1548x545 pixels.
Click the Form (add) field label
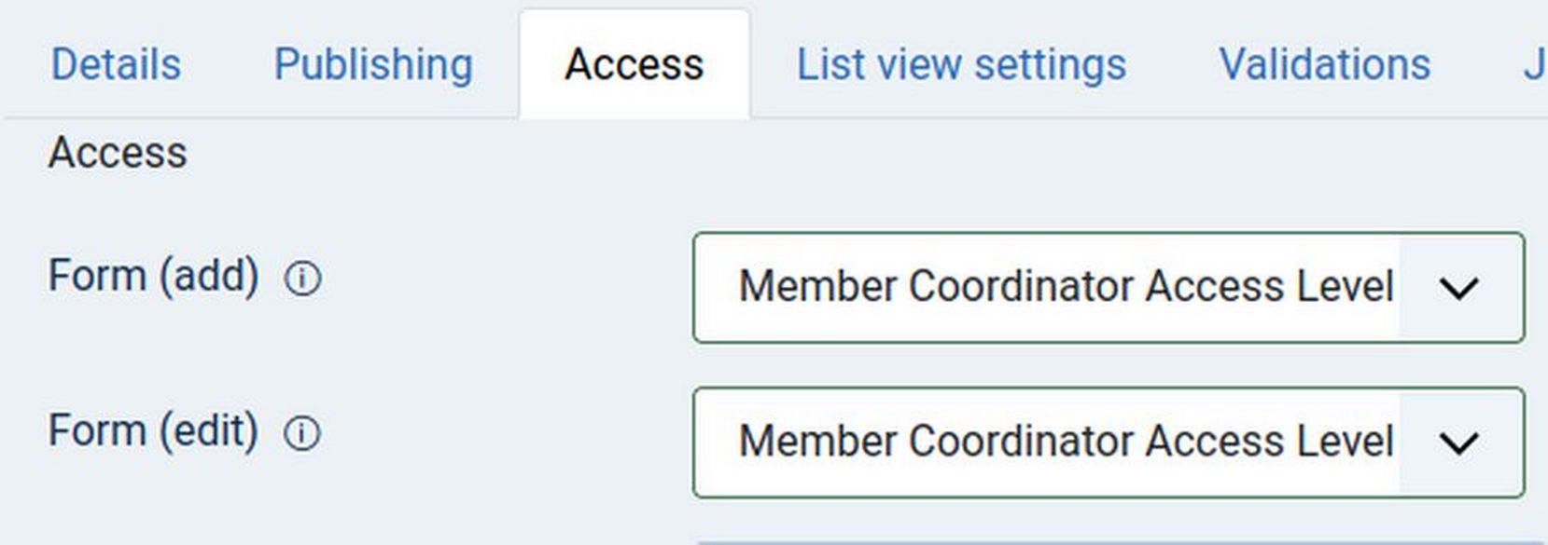tap(153, 276)
